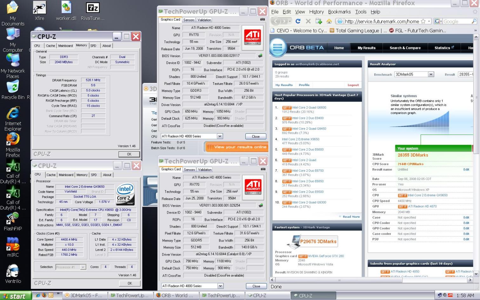
Task: Click OK in the Memory CPU-Z window
Action: tap(129, 154)
